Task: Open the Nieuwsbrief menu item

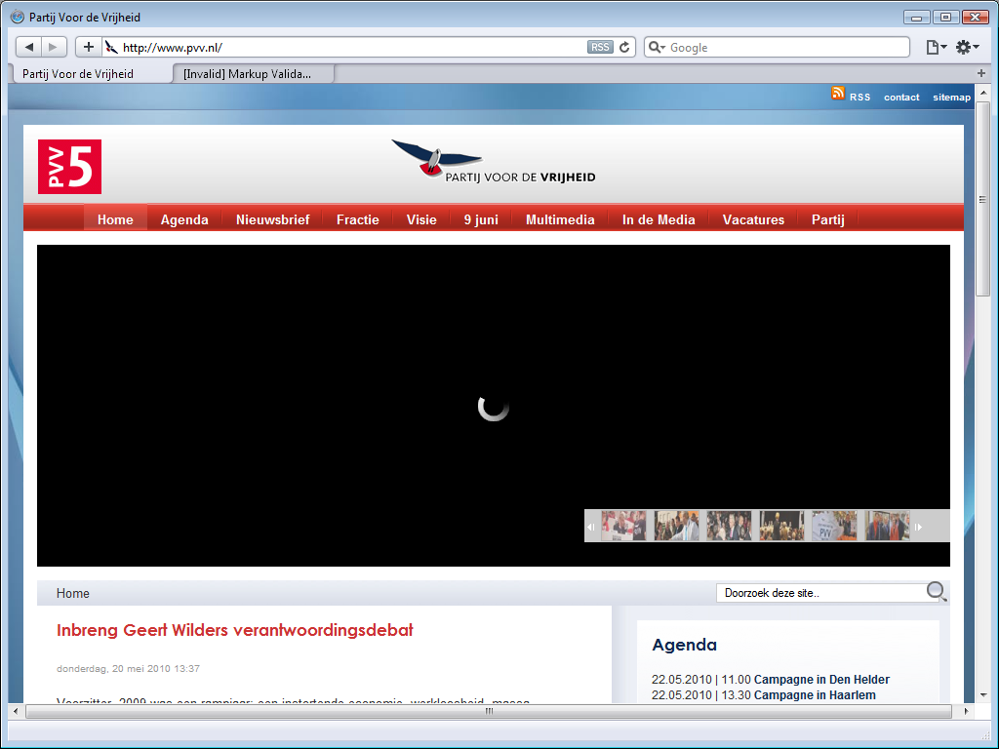Action: [x=273, y=219]
